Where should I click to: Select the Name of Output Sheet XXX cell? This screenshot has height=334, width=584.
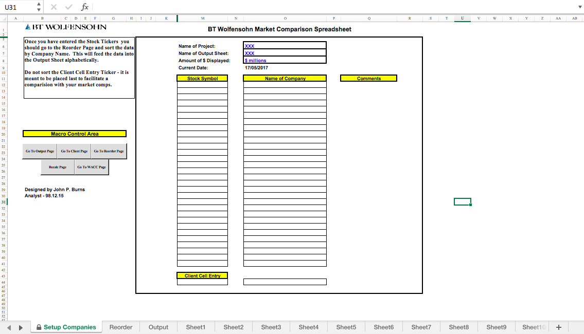(285, 53)
